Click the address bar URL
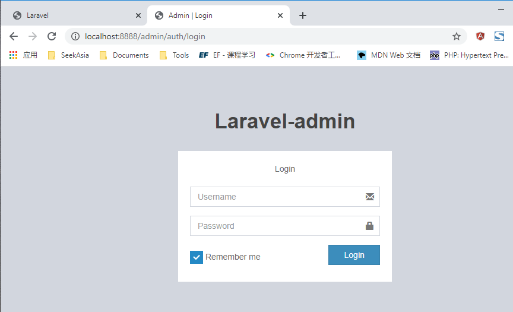Screen dimensions: 513x312 145,36
